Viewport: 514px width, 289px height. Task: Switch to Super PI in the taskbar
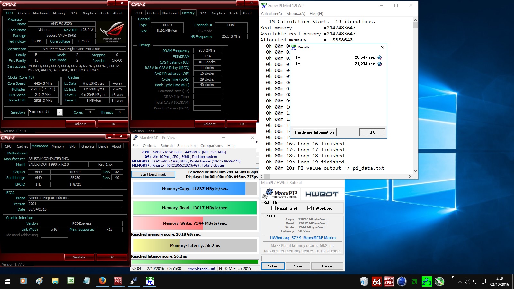tap(150, 281)
